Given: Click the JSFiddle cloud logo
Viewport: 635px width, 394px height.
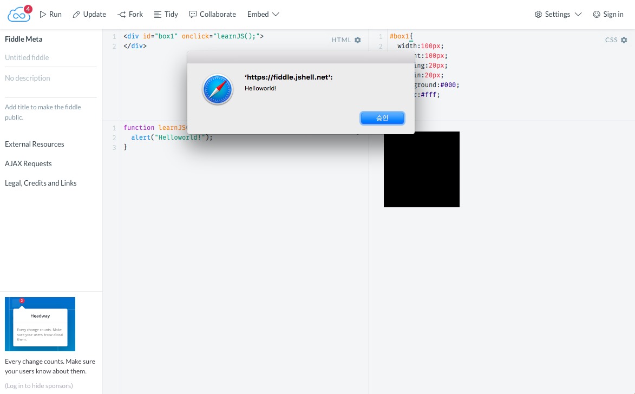Looking at the screenshot, I should 18,15.
